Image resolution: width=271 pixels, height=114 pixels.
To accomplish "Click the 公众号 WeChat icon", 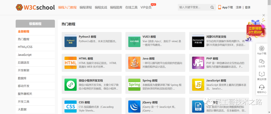I will (262, 61).
